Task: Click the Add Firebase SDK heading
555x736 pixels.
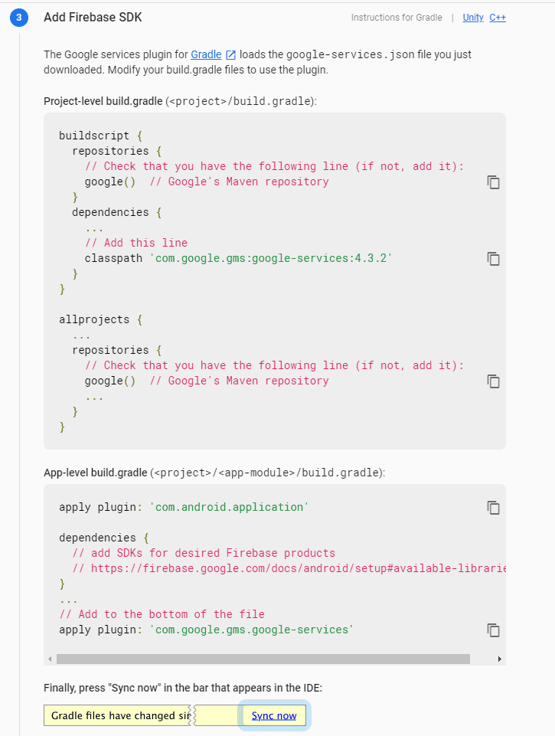Action: 93,18
